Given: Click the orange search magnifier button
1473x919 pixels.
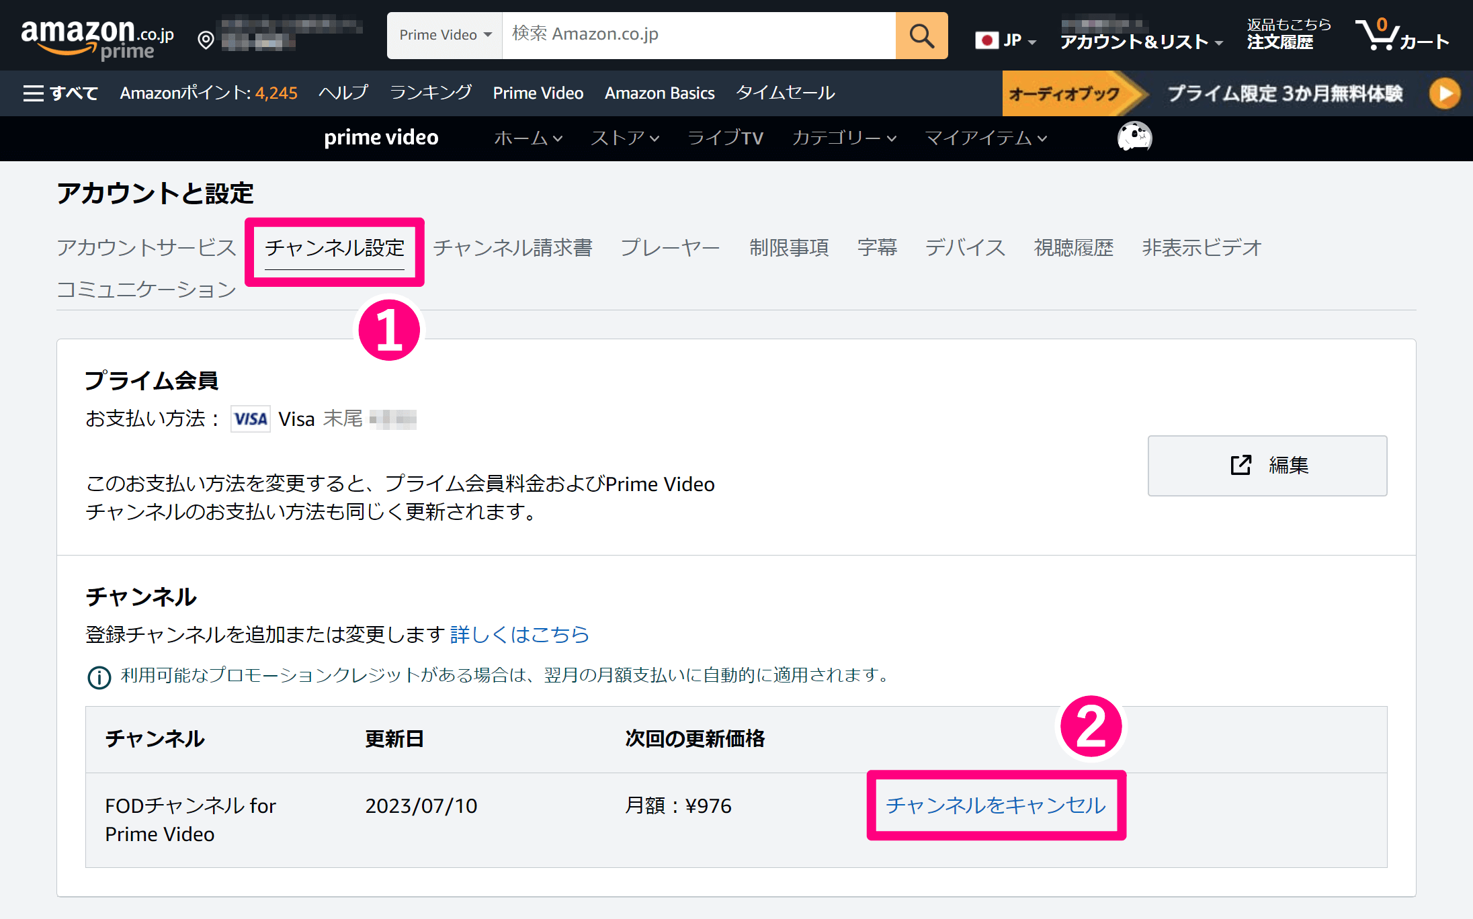Looking at the screenshot, I should pos(921,35).
